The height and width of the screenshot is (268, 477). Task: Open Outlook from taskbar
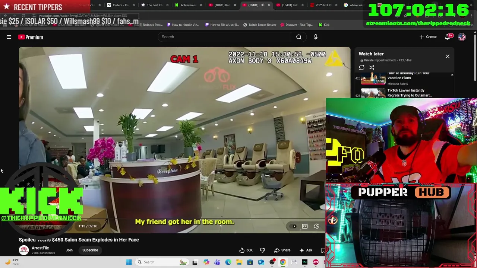coord(261,262)
